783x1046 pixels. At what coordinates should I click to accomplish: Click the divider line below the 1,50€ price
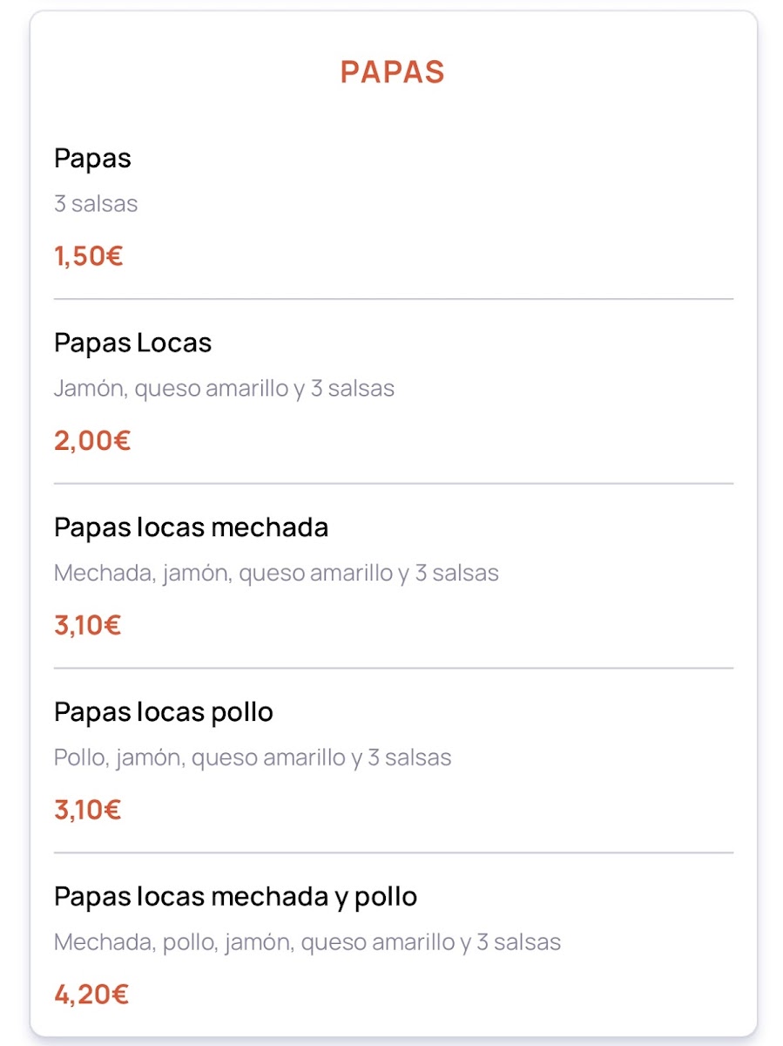tap(394, 299)
